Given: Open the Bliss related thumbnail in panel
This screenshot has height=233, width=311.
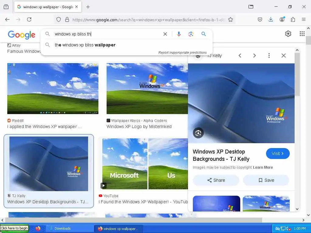Looking at the screenshot, I should pos(266,204).
